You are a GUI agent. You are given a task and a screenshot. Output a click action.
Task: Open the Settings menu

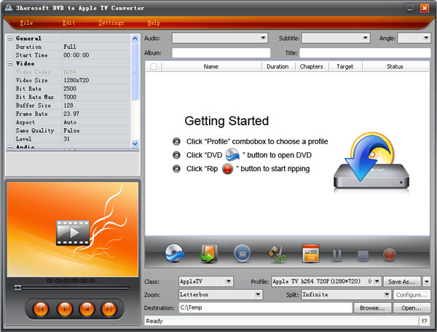point(111,23)
